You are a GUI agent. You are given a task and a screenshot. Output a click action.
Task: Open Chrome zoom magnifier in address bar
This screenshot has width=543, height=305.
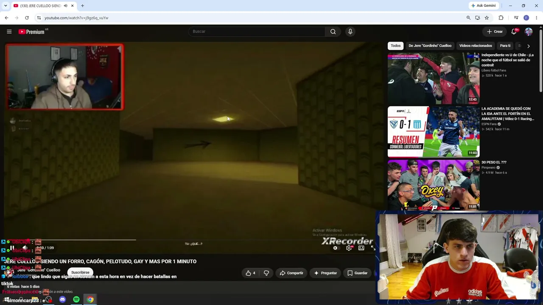click(468, 18)
